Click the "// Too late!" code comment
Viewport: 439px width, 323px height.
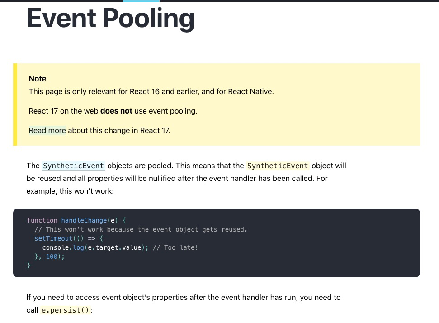175,247
